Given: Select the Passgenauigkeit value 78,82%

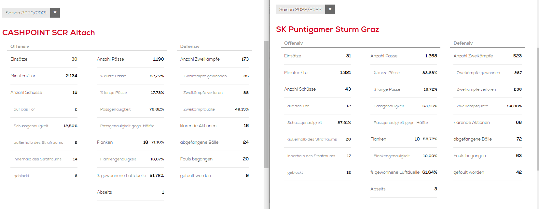Looking at the screenshot, I should 157,109.
